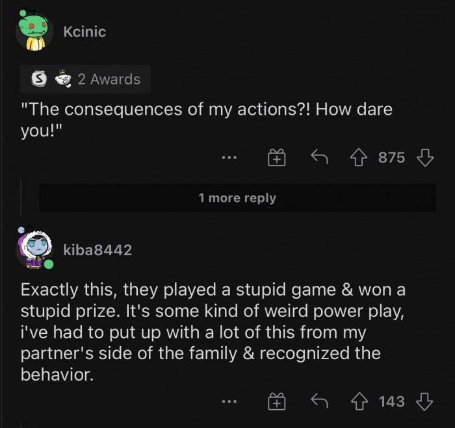
Task: Click Kcinic's green avatar
Action: pyautogui.click(x=34, y=31)
